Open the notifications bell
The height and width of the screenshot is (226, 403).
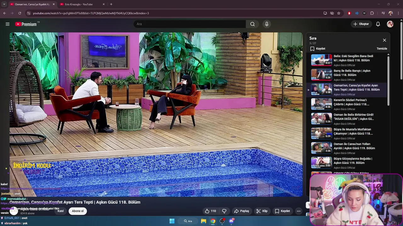tap(378, 24)
